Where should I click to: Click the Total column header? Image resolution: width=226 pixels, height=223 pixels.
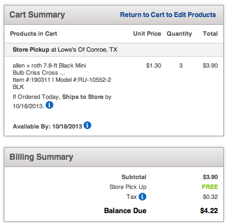coord(210,34)
